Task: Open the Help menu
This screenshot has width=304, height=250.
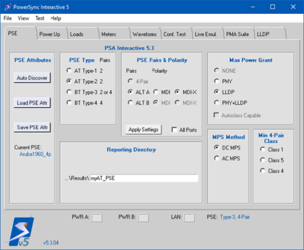Action: tap(56, 18)
